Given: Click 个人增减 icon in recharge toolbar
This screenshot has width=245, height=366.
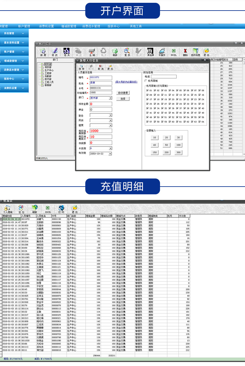Looking at the screenshot, I should click(x=8, y=209).
